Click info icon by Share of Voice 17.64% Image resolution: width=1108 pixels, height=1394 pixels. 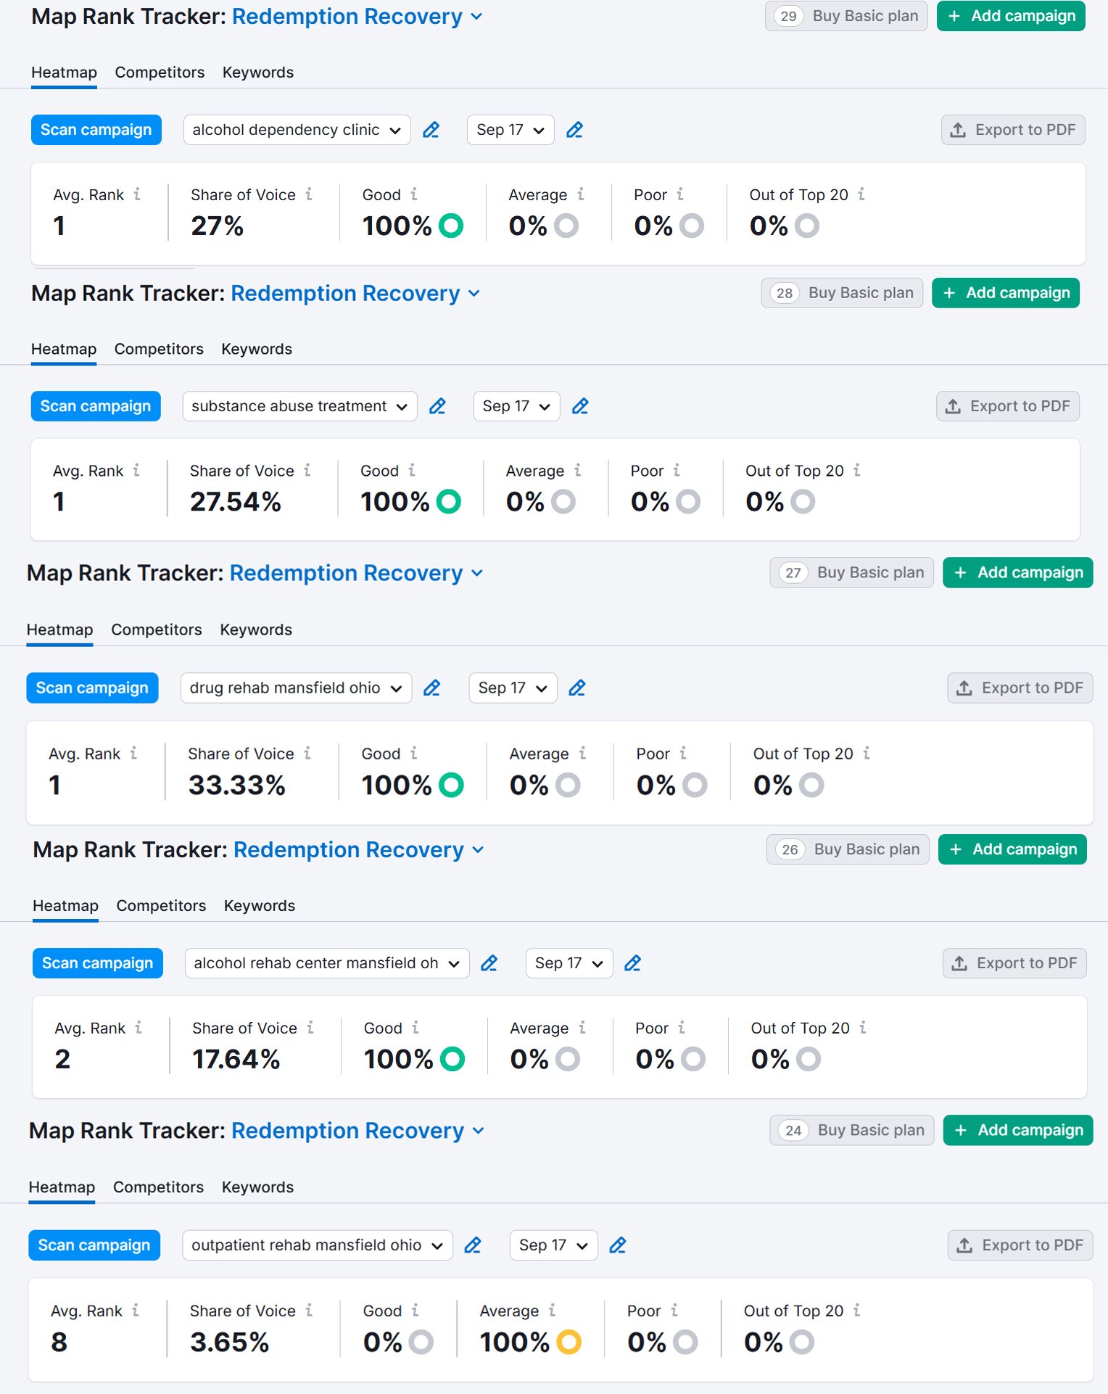(310, 1028)
